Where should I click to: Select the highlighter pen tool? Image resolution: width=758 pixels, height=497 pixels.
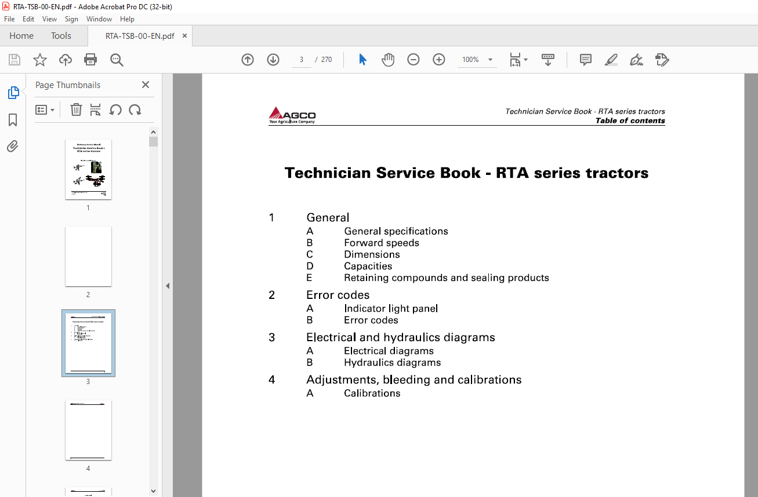611,60
